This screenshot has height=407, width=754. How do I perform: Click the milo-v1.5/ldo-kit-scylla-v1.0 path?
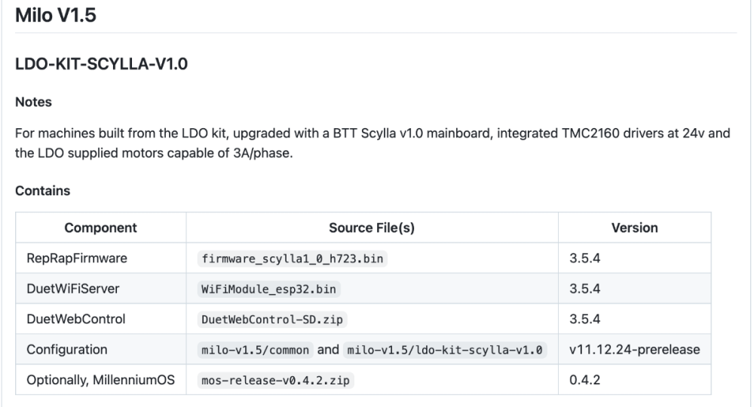tap(445, 350)
